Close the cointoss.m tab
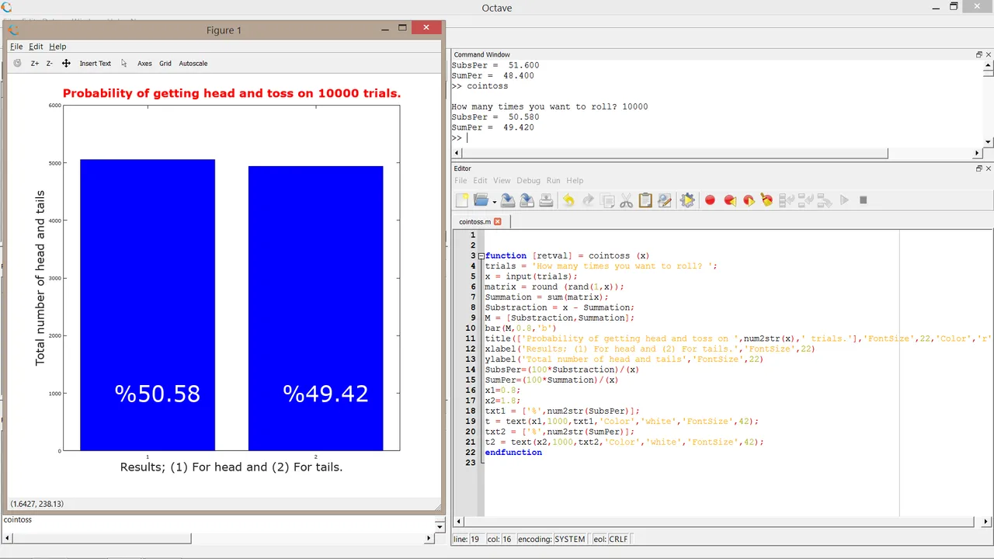This screenshot has width=994, height=559. [498, 221]
